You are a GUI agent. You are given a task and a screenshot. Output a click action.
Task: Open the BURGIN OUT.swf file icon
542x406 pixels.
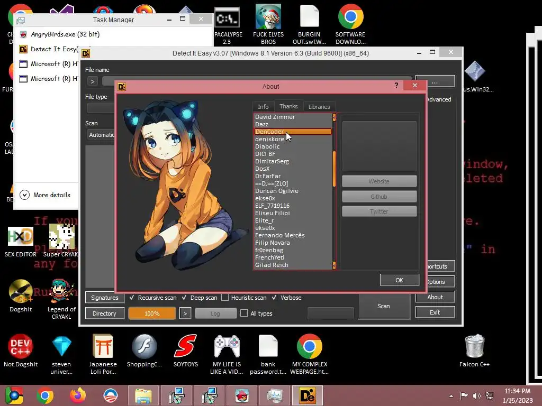[x=309, y=24]
